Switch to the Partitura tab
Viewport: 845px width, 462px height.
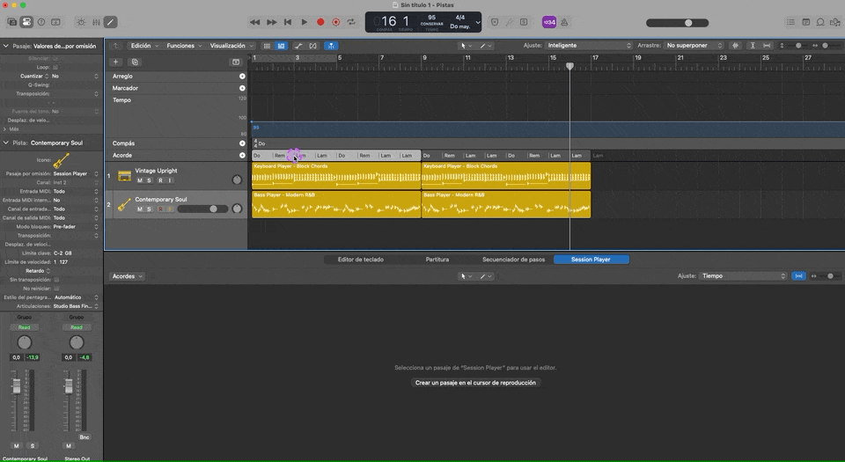click(x=437, y=260)
